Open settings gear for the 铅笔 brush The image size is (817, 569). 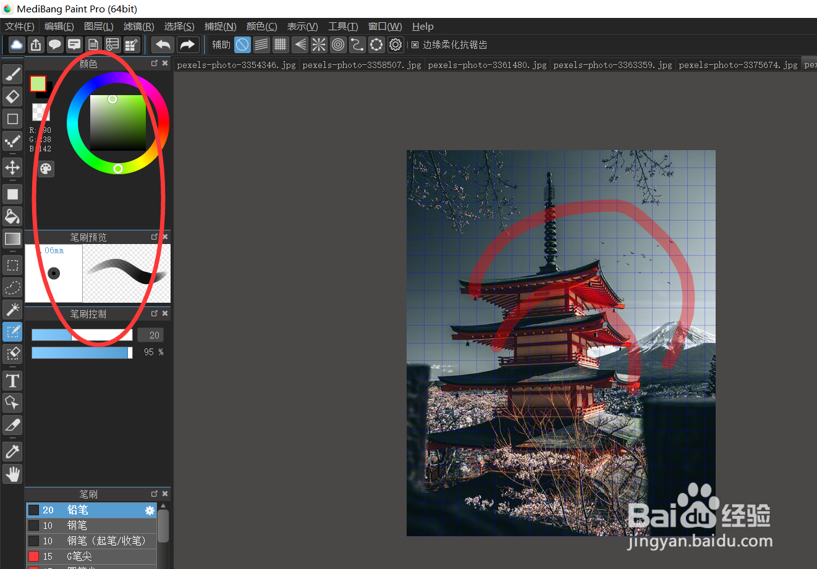tap(150, 510)
